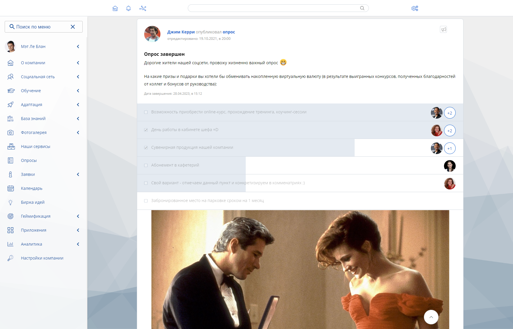Click the target icon for Геймификация

(10, 216)
